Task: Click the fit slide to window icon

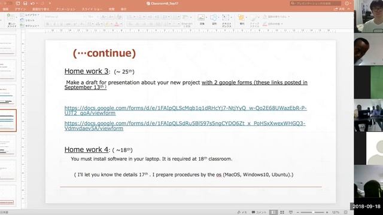Action: click(346, 213)
